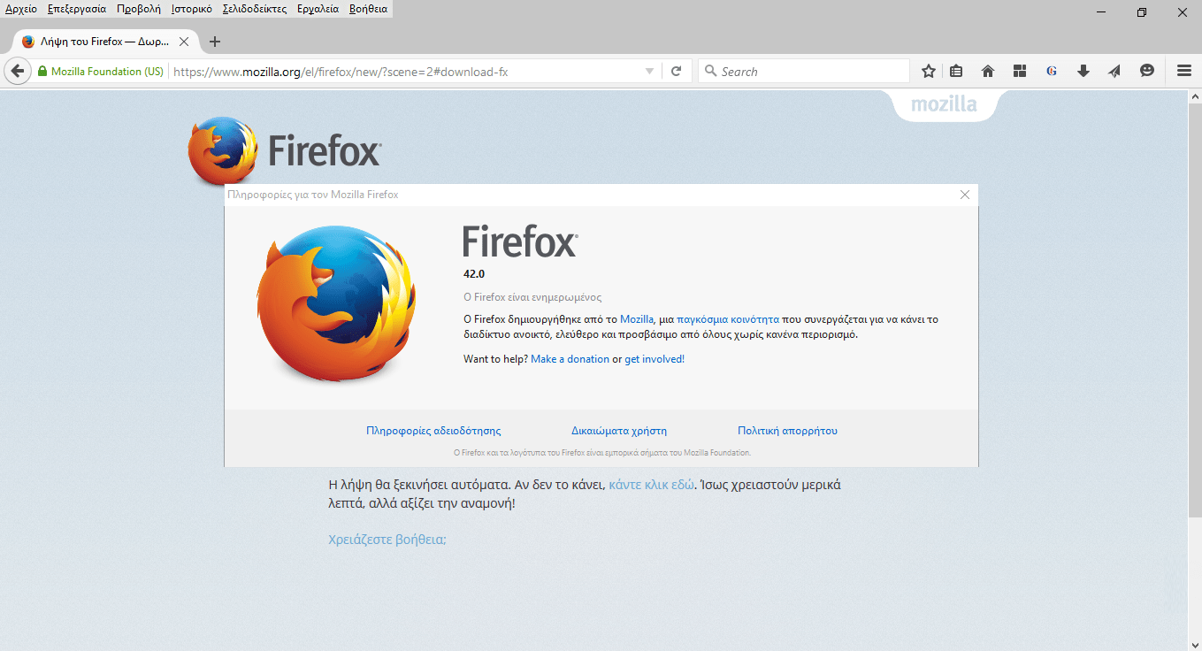Click the paper plane share icon

pos(1114,72)
